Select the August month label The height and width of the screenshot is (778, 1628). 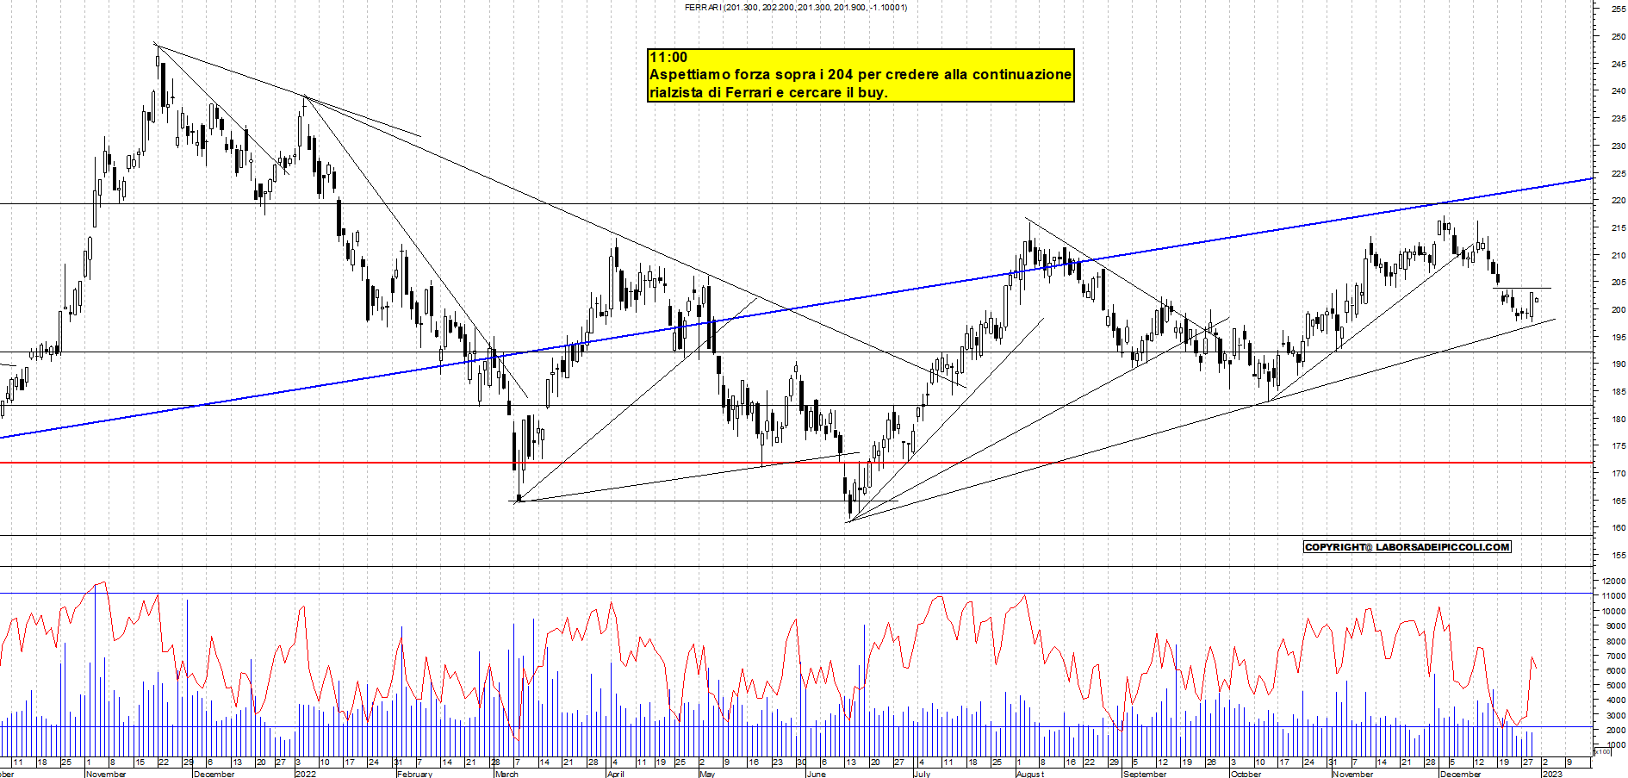pos(1030,774)
